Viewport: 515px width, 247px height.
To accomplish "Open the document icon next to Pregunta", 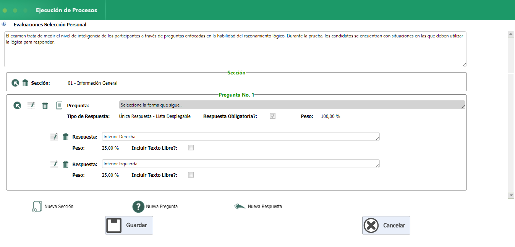I will coord(59,105).
